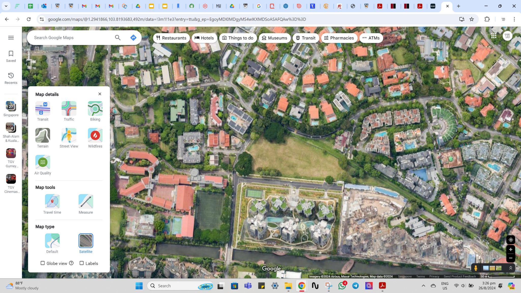This screenshot has width=521, height=293.
Task: Switch map type to Default
Action: click(x=52, y=241)
